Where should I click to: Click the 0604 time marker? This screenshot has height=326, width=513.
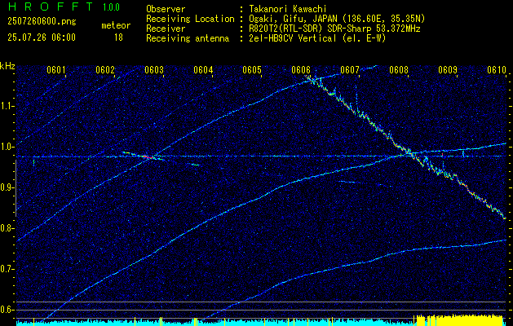203,70
